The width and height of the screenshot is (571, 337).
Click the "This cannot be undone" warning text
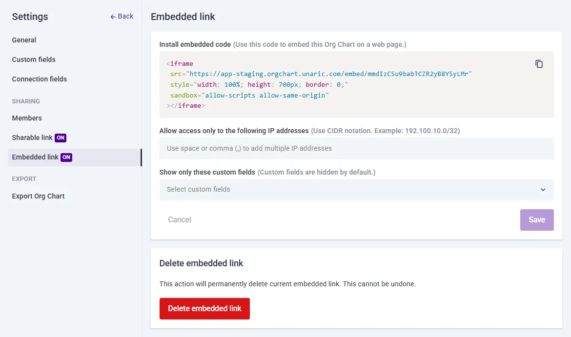coord(379,284)
